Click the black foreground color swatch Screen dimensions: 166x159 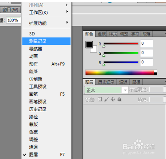click(x=89, y=44)
